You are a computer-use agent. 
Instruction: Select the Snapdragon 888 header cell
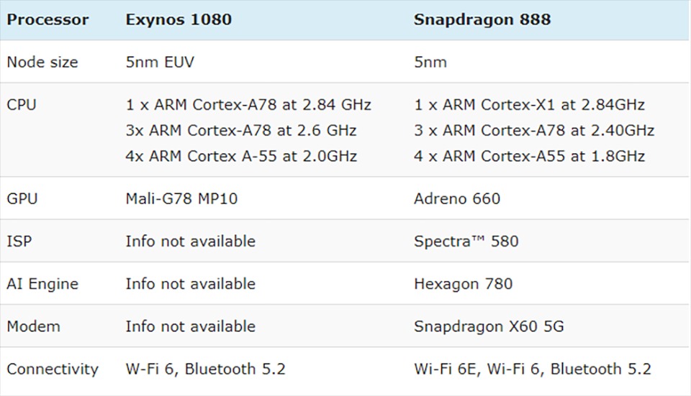(482, 19)
